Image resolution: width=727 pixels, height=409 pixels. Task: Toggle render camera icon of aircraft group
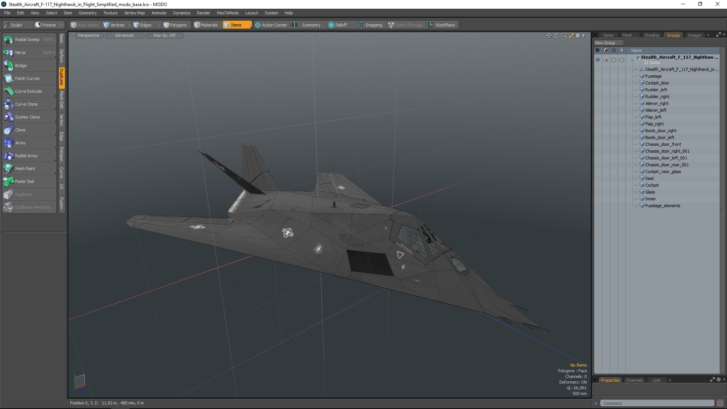tap(605, 60)
